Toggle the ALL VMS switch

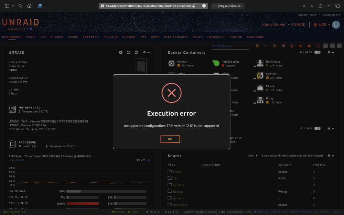coord(317,128)
